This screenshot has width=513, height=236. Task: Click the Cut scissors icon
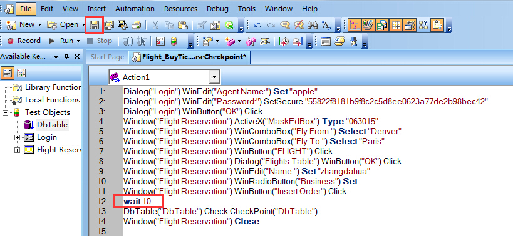pyautogui.click(x=156, y=25)
